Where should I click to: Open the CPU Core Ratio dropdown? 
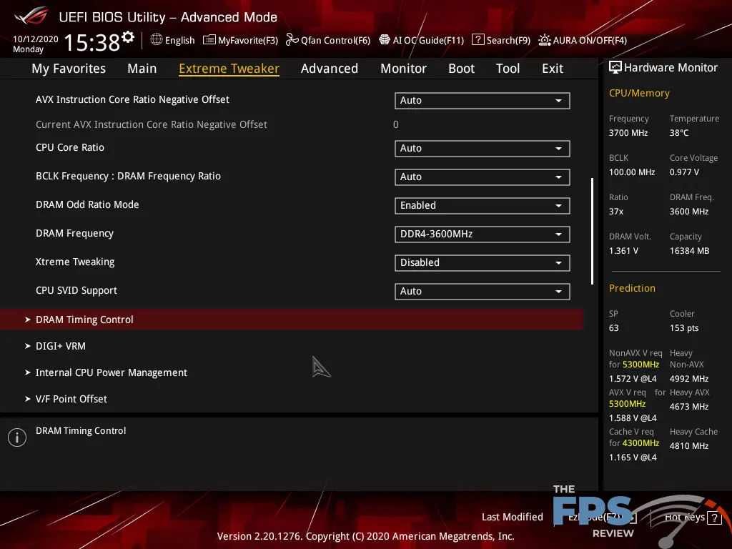[483, 149]
